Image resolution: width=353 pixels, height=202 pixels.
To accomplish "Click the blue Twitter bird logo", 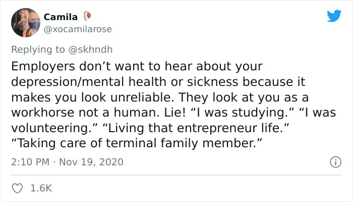I will (334, 16).
